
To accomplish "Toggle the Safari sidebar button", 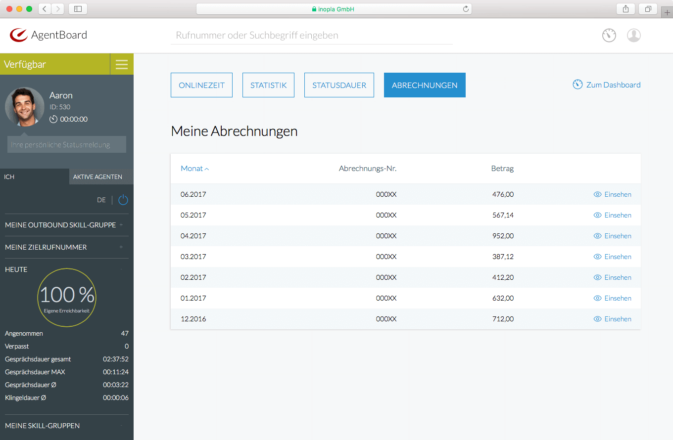I will 78,8.
